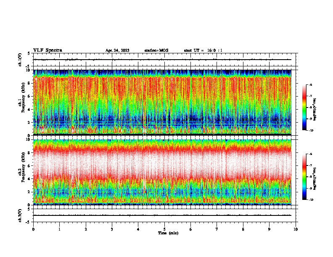
Task: Click the "1" tick on Time axis
Action: coord(59,229)
